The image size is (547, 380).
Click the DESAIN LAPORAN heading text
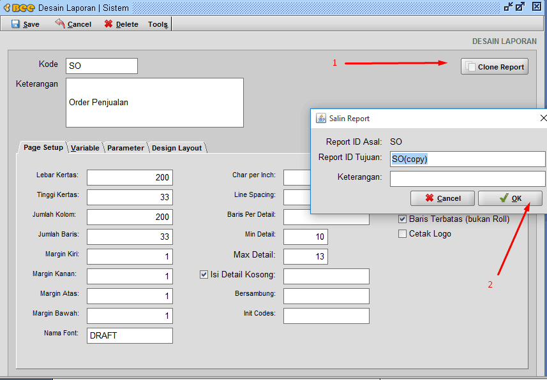504,41
